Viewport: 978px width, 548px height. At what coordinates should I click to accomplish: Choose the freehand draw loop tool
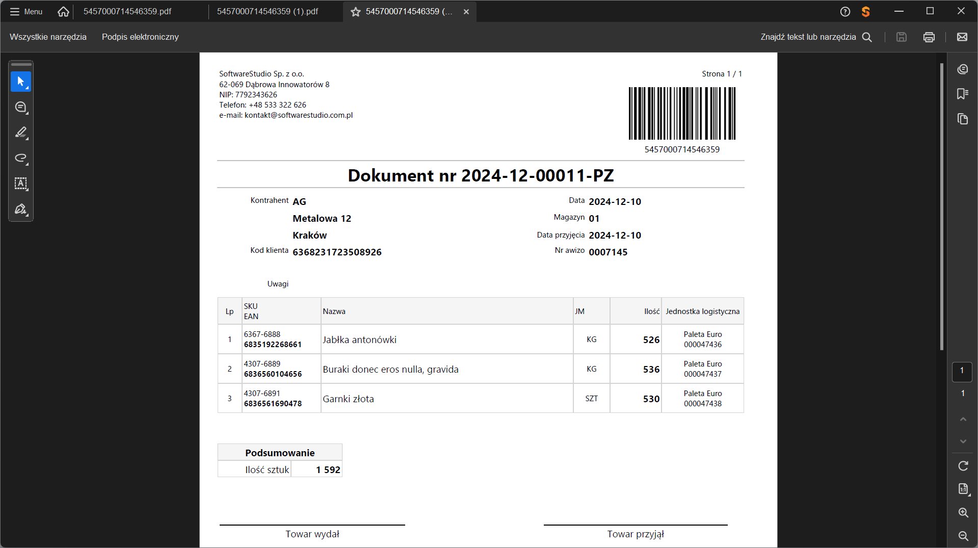(20, 158)
